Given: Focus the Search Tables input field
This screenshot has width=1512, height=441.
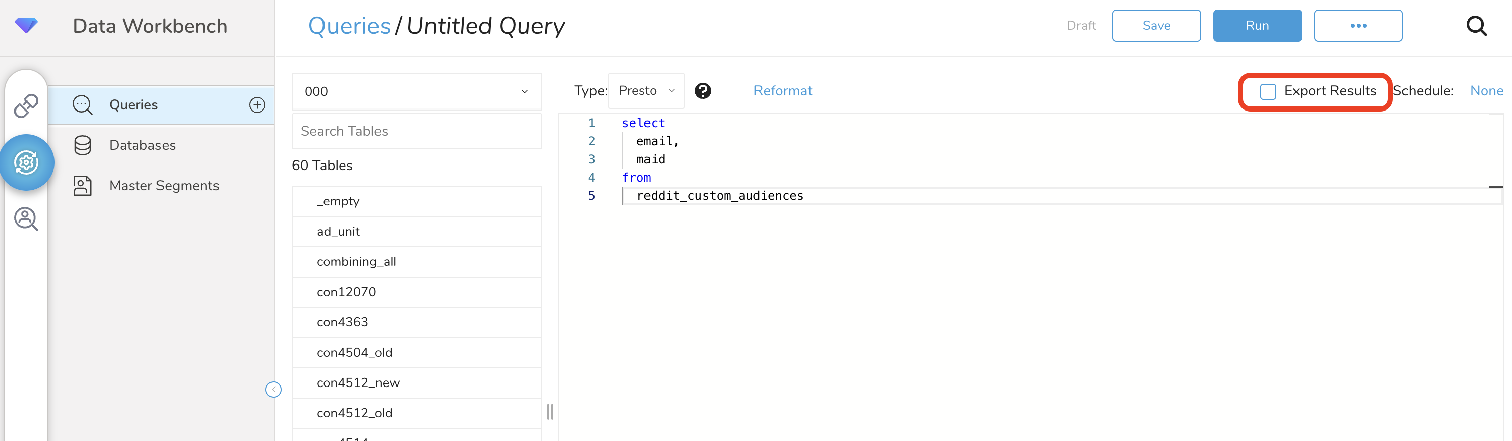Looking at the screenshot, I should tap(416, 131).
